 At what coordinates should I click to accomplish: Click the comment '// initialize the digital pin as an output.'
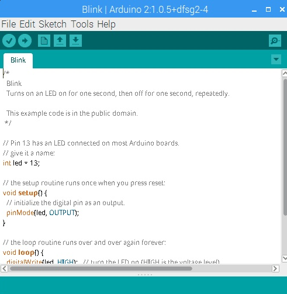tap(65, 203)
